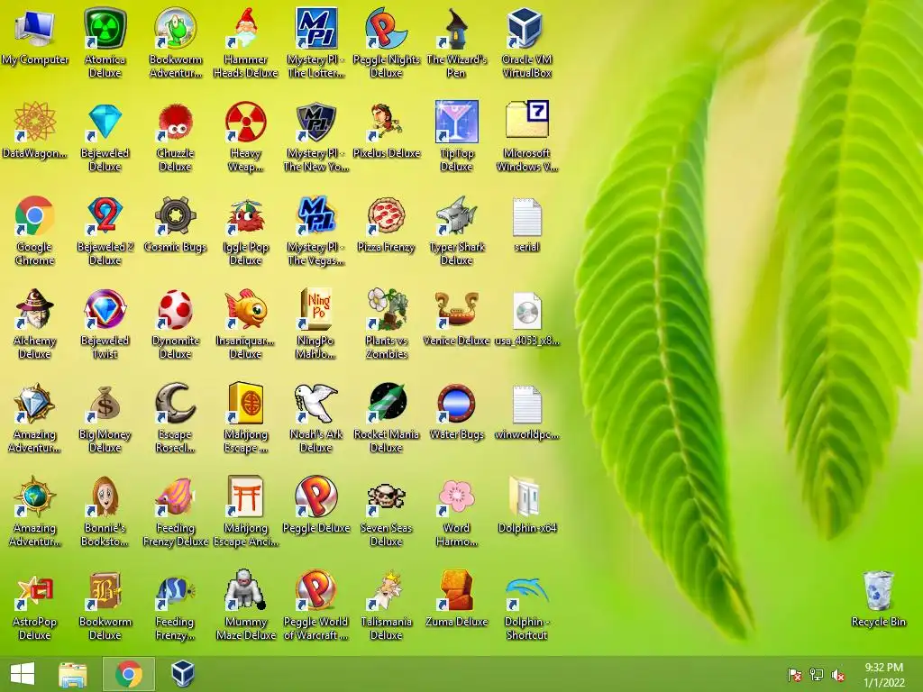Select Chuzzle Deluxe red fuzzy icon
Viewport: 923px width, 692px height.
[175, 122]
